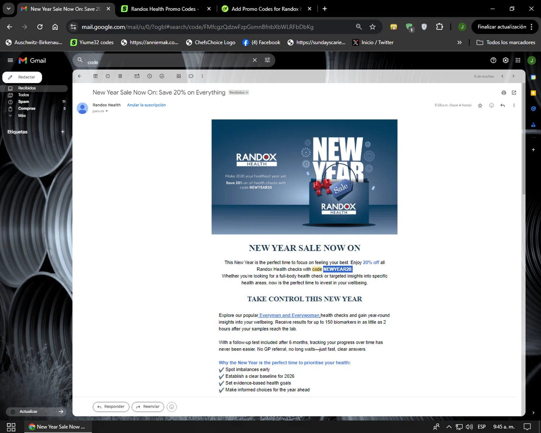Open the tab search dropdown arrow

[9, 9]
